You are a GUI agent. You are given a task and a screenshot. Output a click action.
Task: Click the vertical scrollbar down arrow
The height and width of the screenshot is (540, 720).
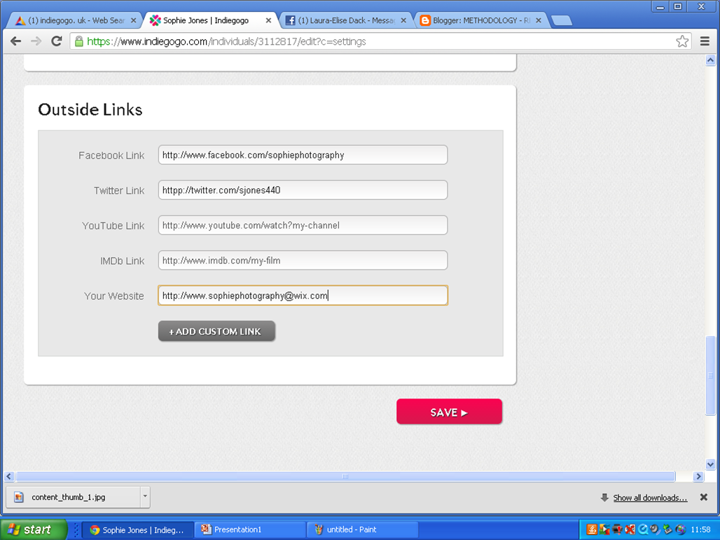point(710,464)
